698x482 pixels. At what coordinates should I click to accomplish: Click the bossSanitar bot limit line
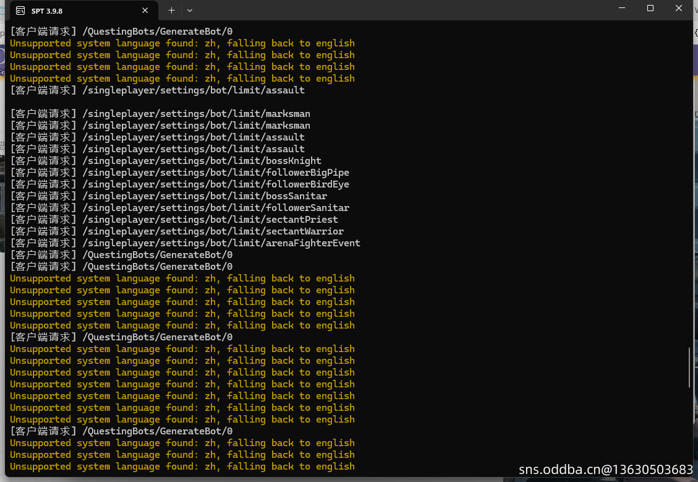point(168,196)
